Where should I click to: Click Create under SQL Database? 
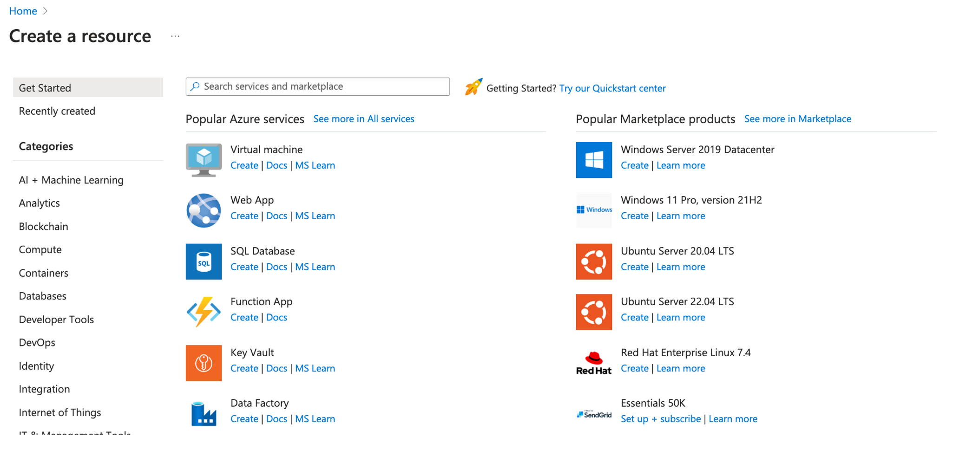point(244,267)
